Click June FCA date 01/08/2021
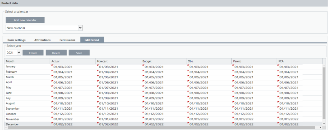 click(289, 93)
